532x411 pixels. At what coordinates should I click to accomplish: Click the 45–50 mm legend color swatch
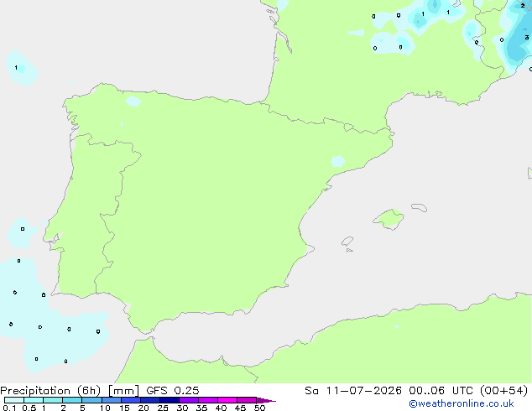247,400
